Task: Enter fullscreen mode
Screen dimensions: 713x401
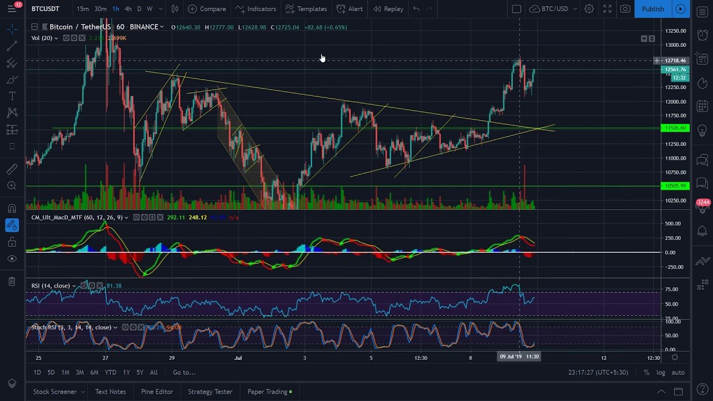Action: [607, 9]
